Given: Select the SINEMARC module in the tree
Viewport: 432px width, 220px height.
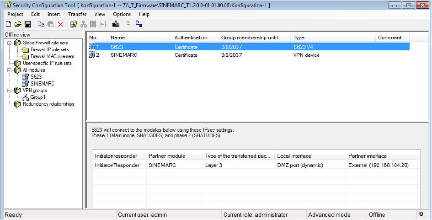Looking at the screenshot, I should click(x=43, y=84).
